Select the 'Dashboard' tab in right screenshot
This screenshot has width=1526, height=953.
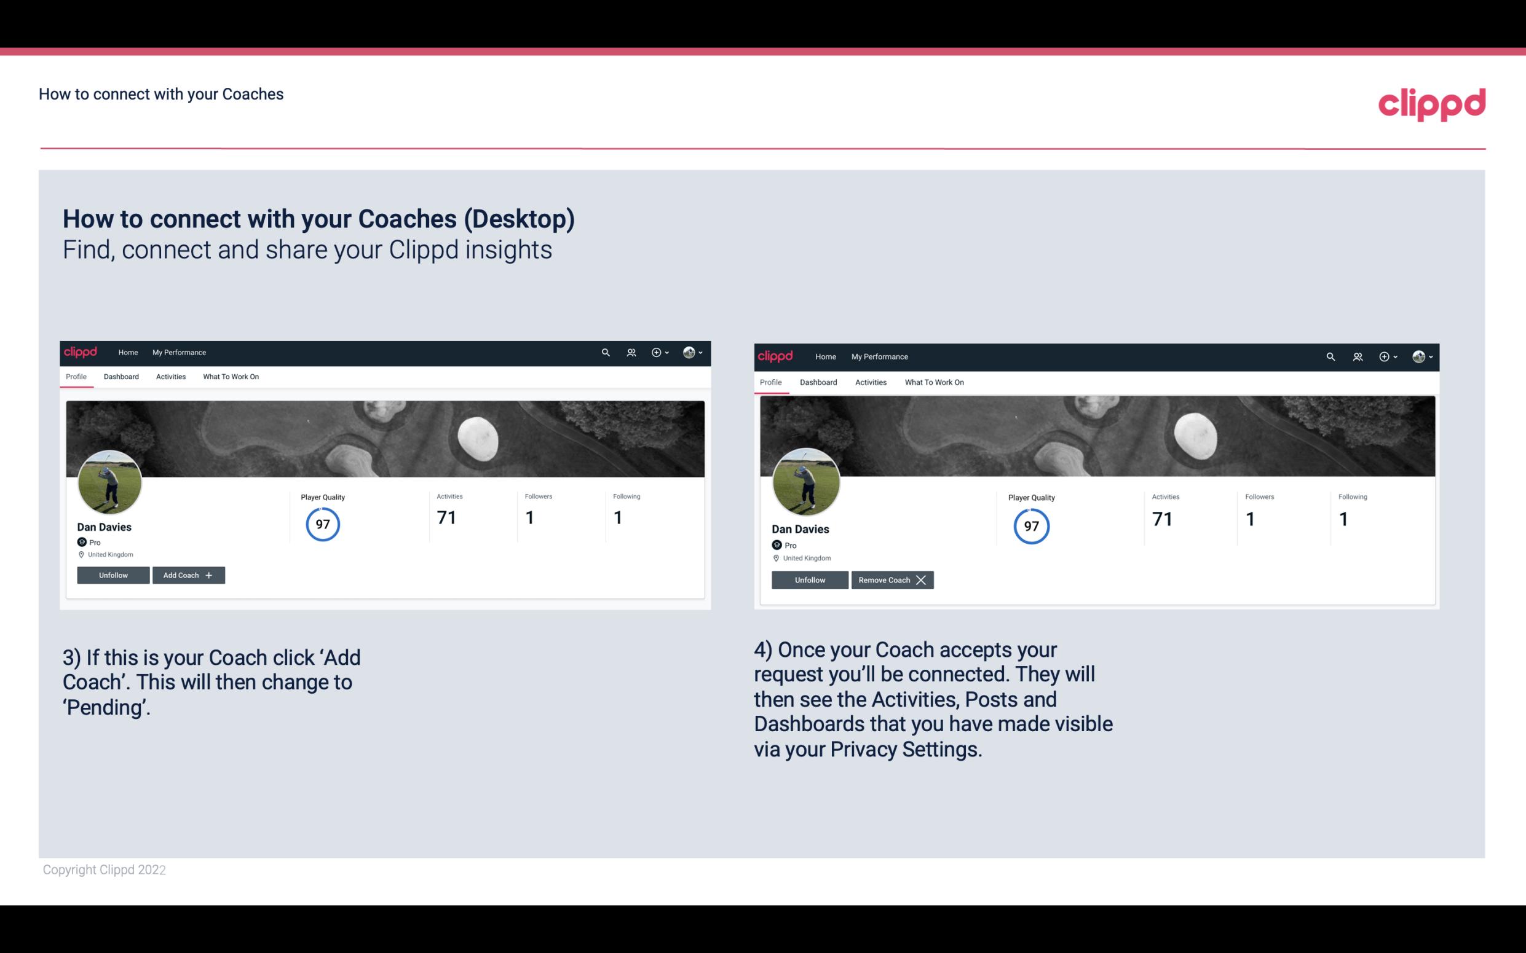[818, 381]
